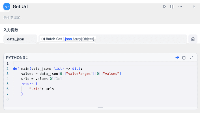Run the Get Url node
Image resolution: width=200 pixels, height=113 pixels.
tap(164, 6)
